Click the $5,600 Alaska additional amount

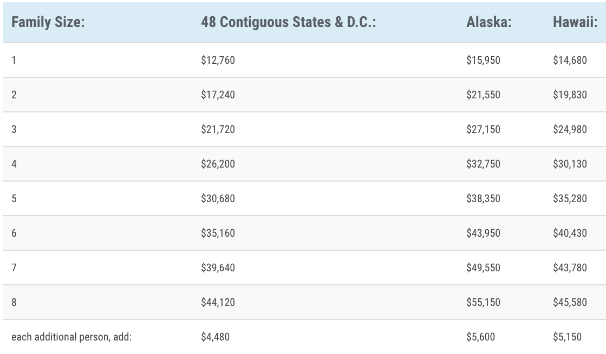click(x=480, y=337)
